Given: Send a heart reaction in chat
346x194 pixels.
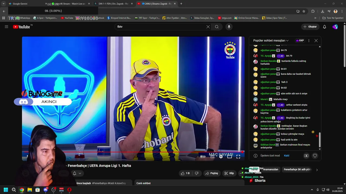Looking at the screenshot, I should click(x=315, y=156).
